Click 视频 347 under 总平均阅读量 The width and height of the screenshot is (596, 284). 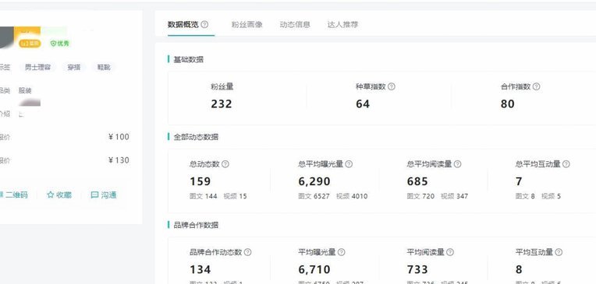pyautogui.click(x=455, y=196)
